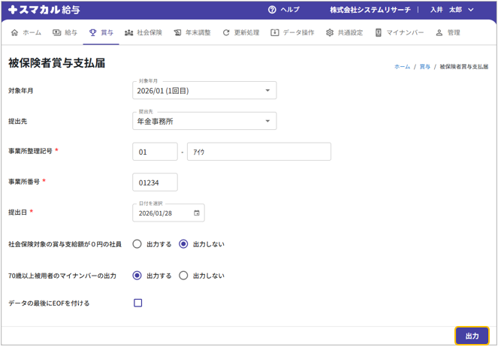
Task: Open the calendar picker icon for 提出日
Action: point(197,213)
